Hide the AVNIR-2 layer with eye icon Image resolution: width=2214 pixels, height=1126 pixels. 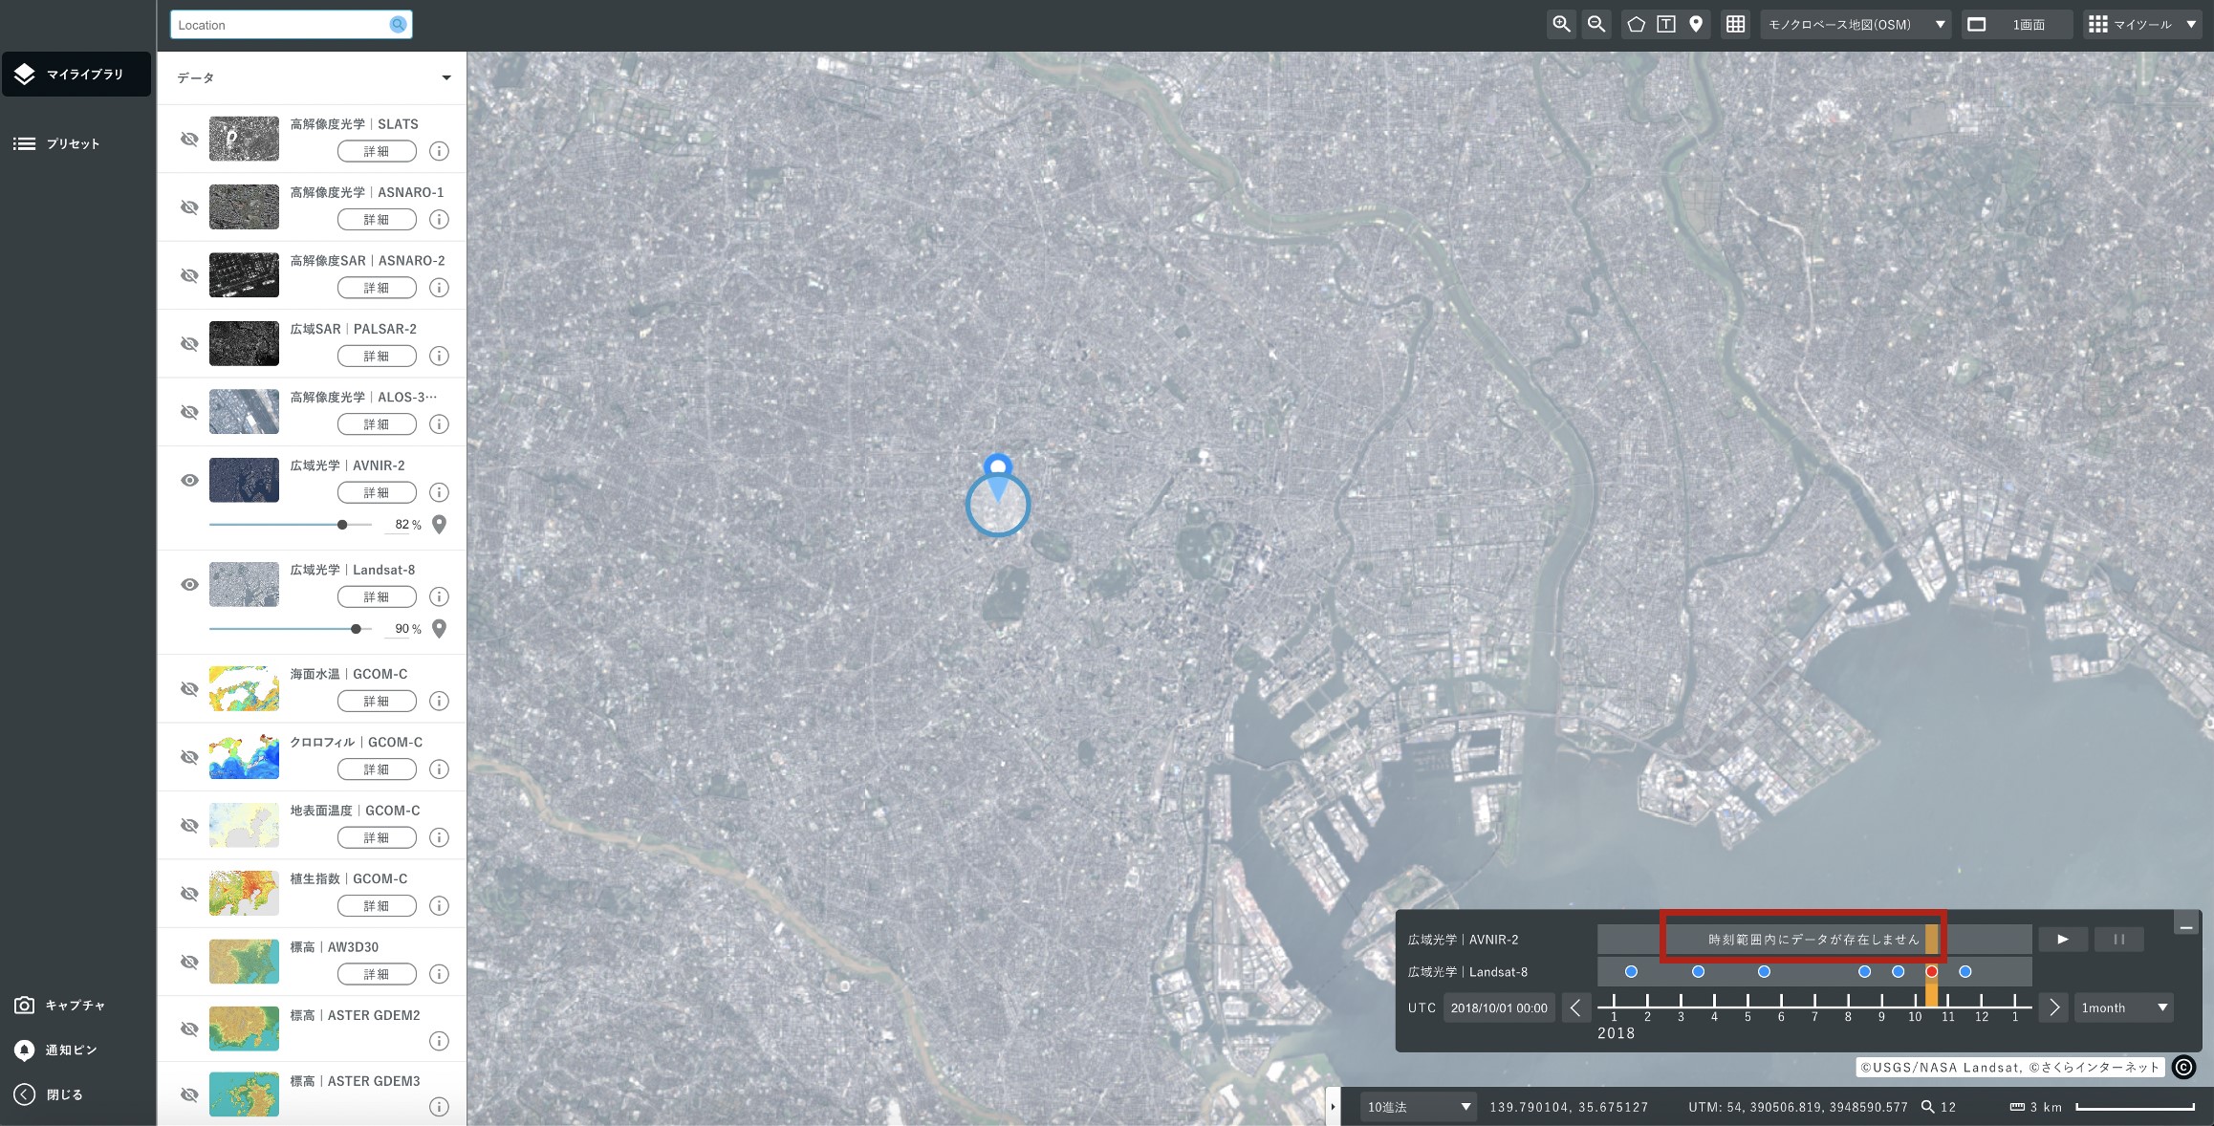189,480
